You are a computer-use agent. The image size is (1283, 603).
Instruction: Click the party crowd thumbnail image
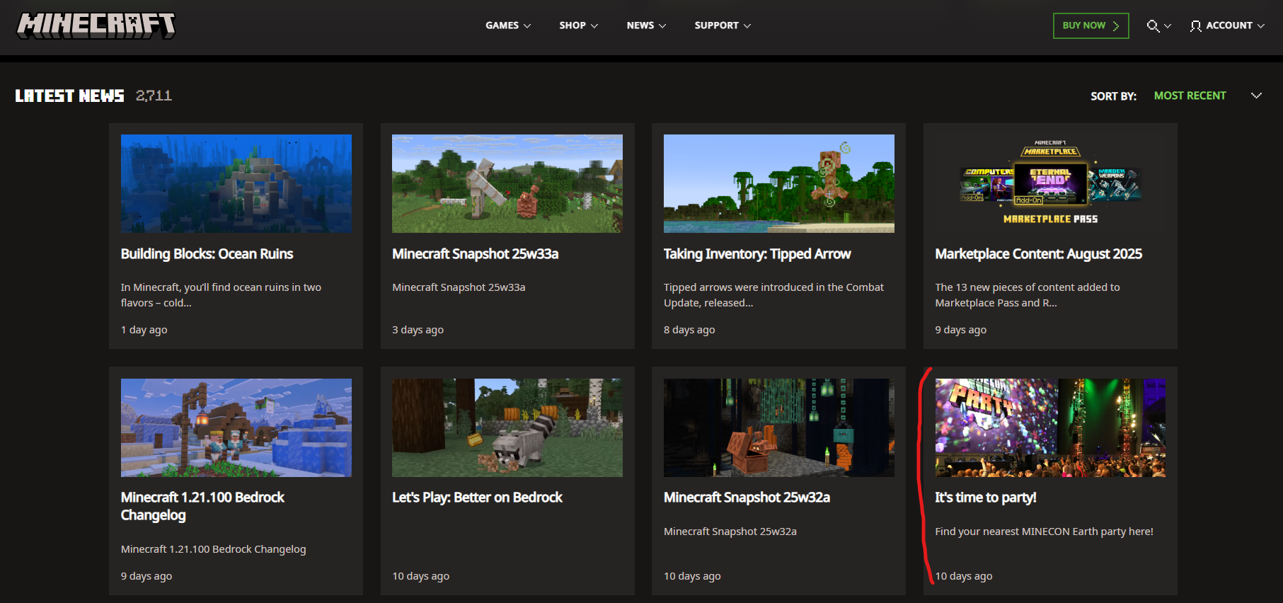click(x=1050, y=427)
